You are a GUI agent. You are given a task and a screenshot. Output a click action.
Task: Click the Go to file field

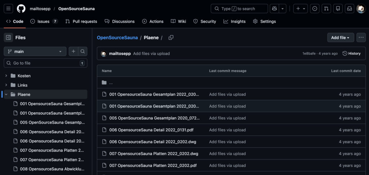click(x=45, y=63)
